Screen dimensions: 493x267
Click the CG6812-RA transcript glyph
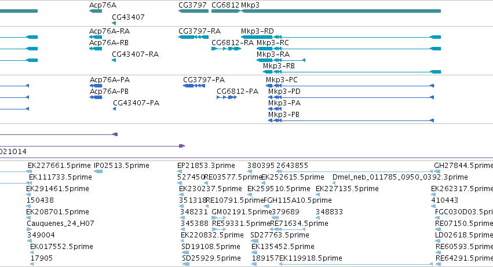tap(226, 49)
